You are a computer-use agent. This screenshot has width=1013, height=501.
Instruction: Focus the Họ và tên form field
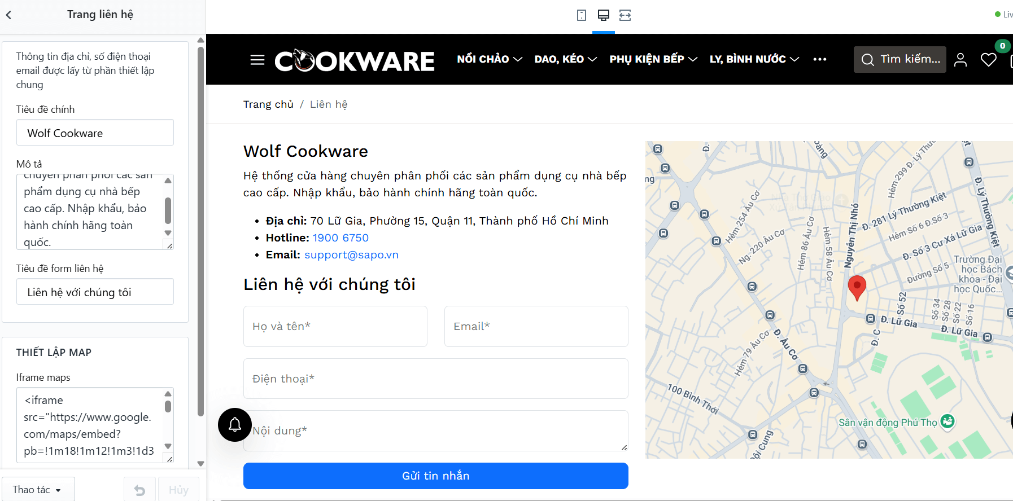point(335,326)
